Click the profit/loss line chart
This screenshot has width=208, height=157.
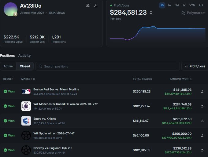158,34
